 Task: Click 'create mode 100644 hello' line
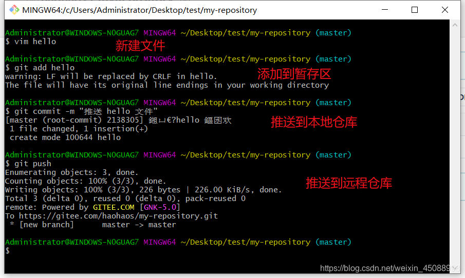[65, 137]
